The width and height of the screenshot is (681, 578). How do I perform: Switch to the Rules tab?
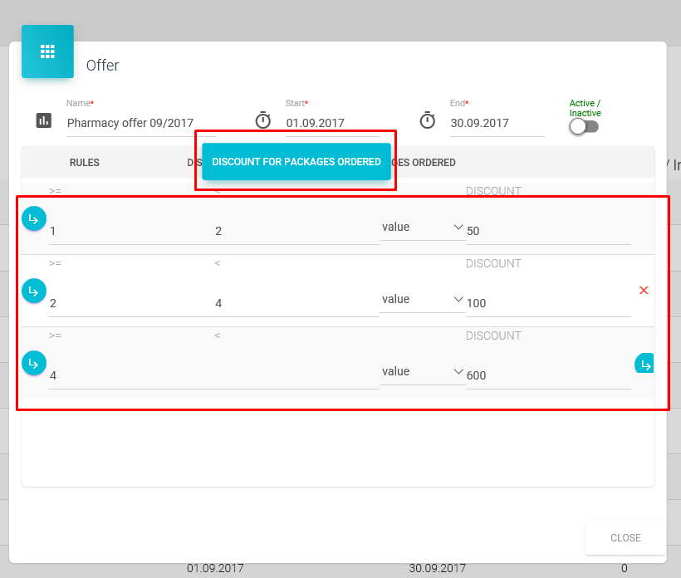pos(85,163)
